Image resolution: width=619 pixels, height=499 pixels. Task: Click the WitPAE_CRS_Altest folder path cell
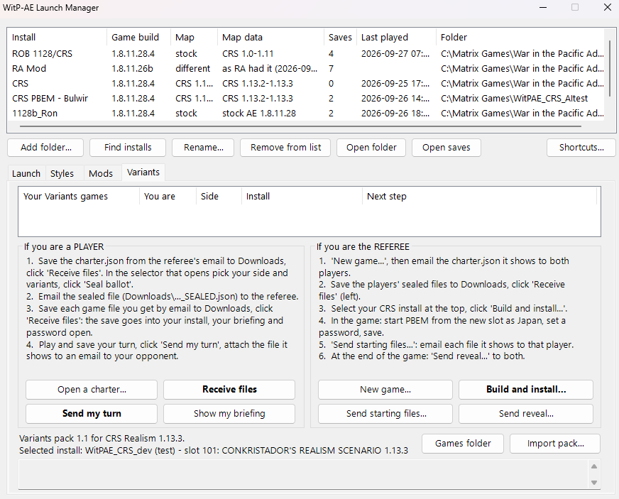pyautogui.click(x=514, y=98)
